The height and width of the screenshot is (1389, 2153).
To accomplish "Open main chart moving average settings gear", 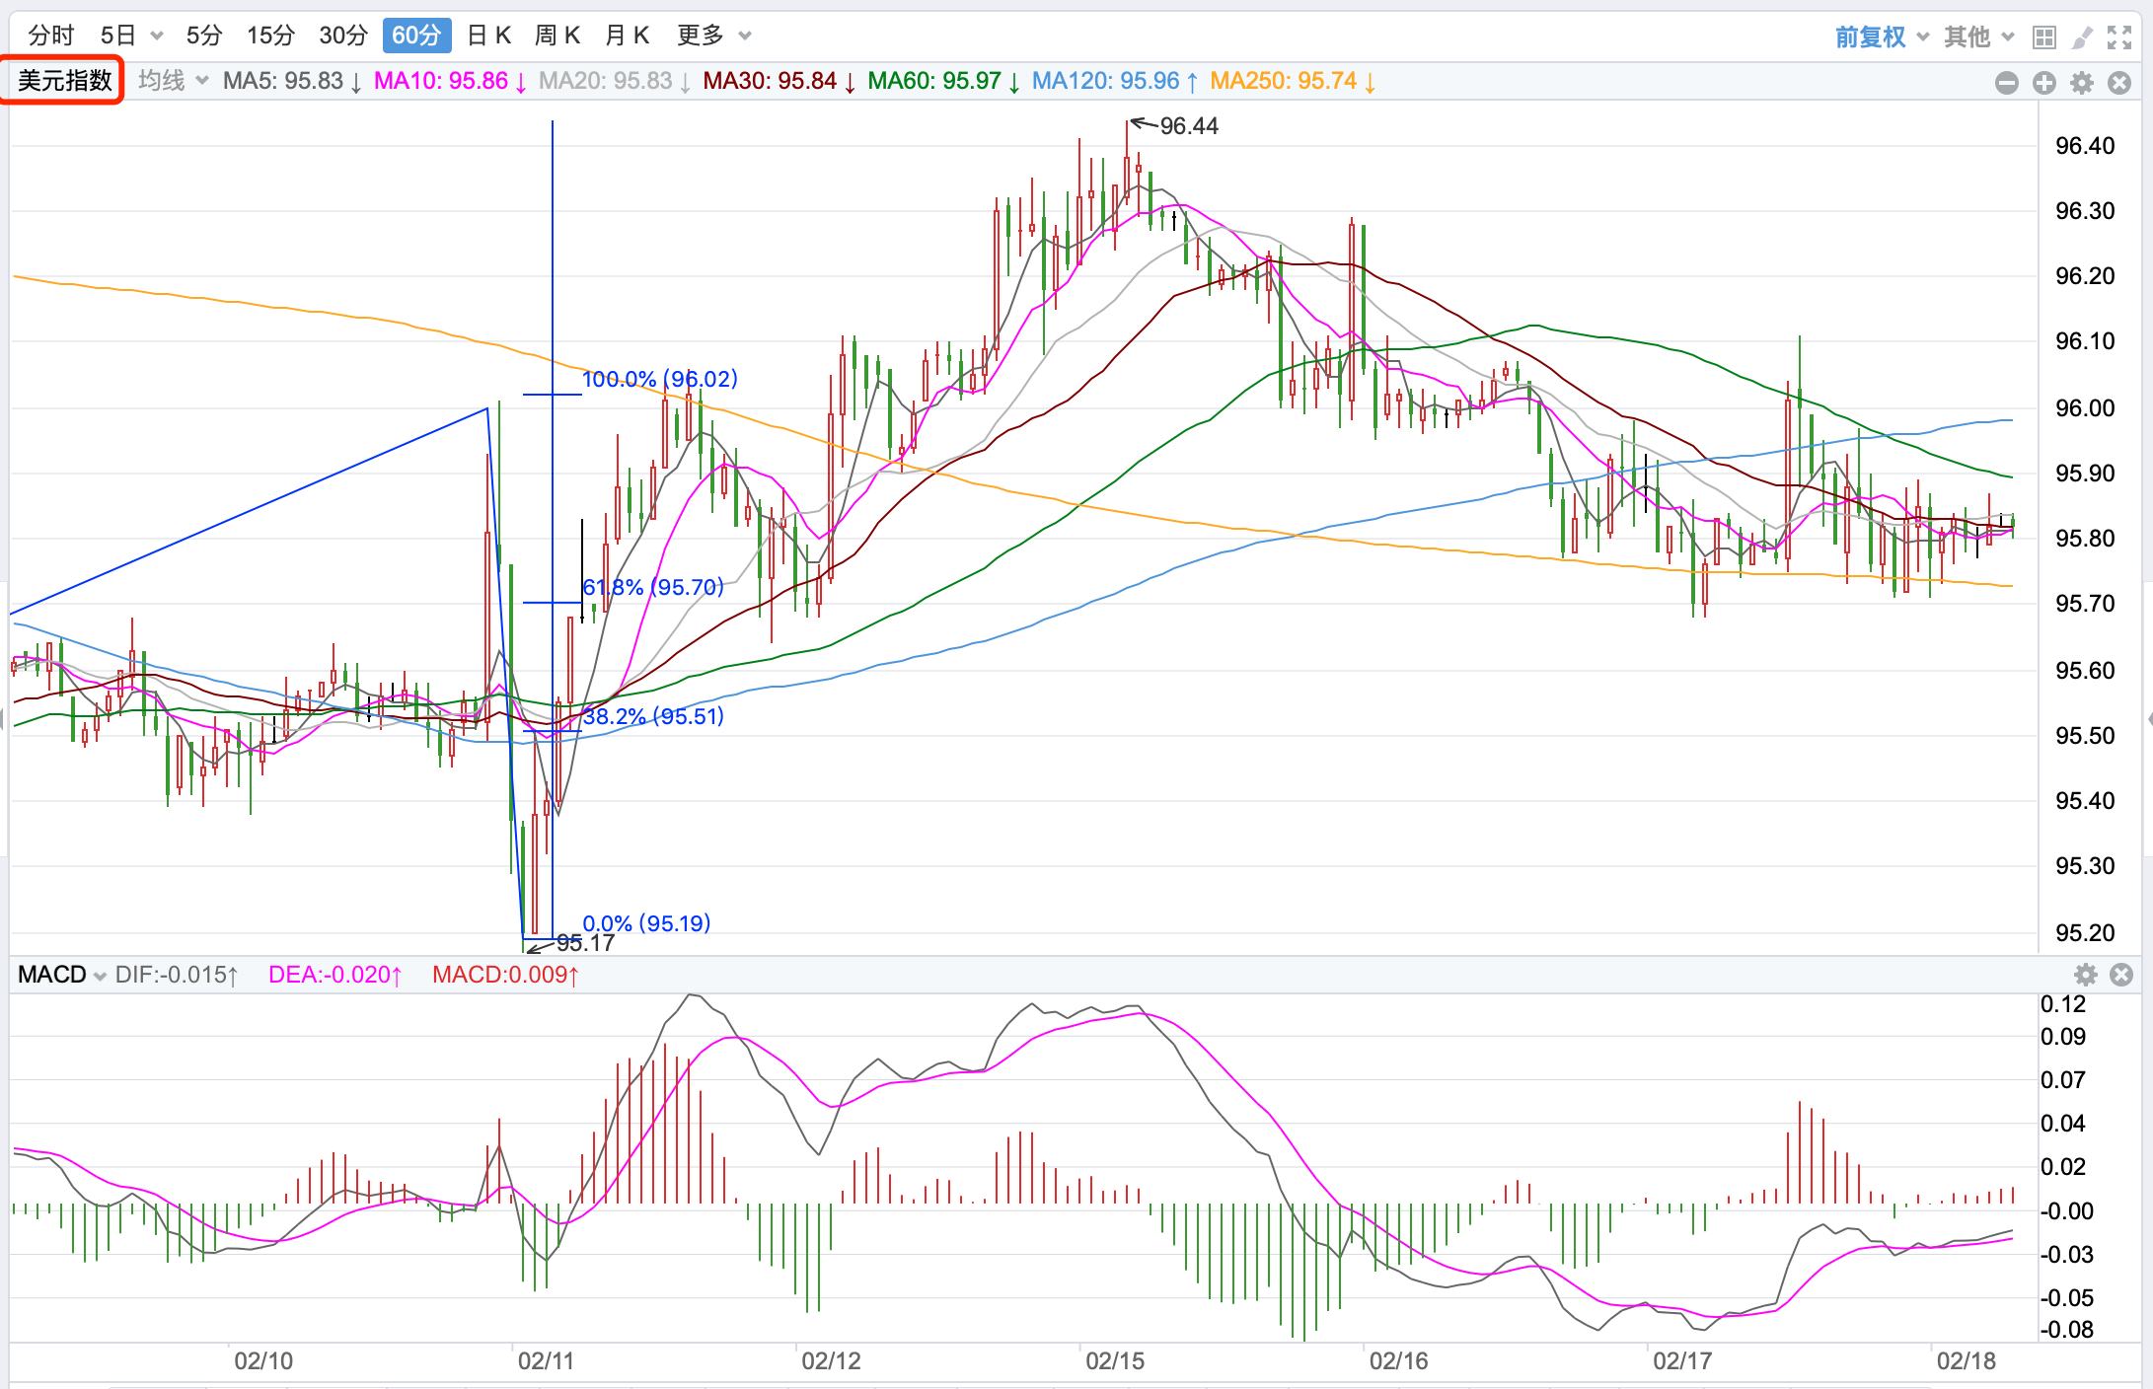I will coord(2082,83).
